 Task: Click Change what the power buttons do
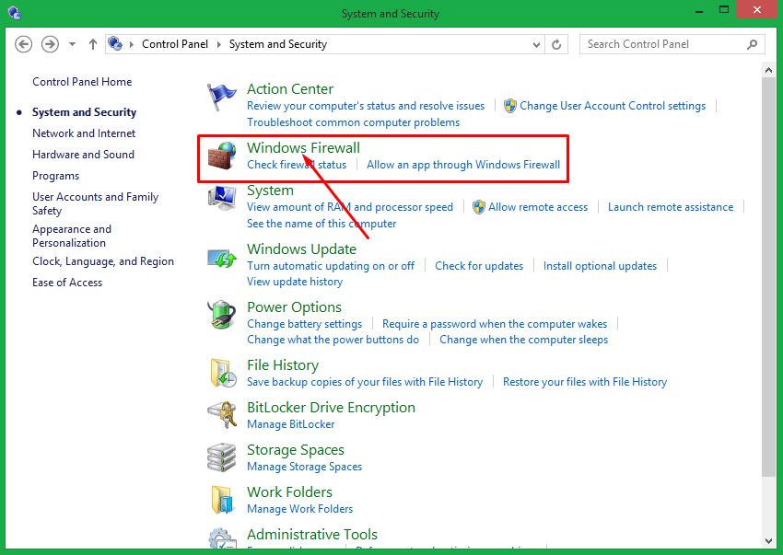click(x=333, y=340)
